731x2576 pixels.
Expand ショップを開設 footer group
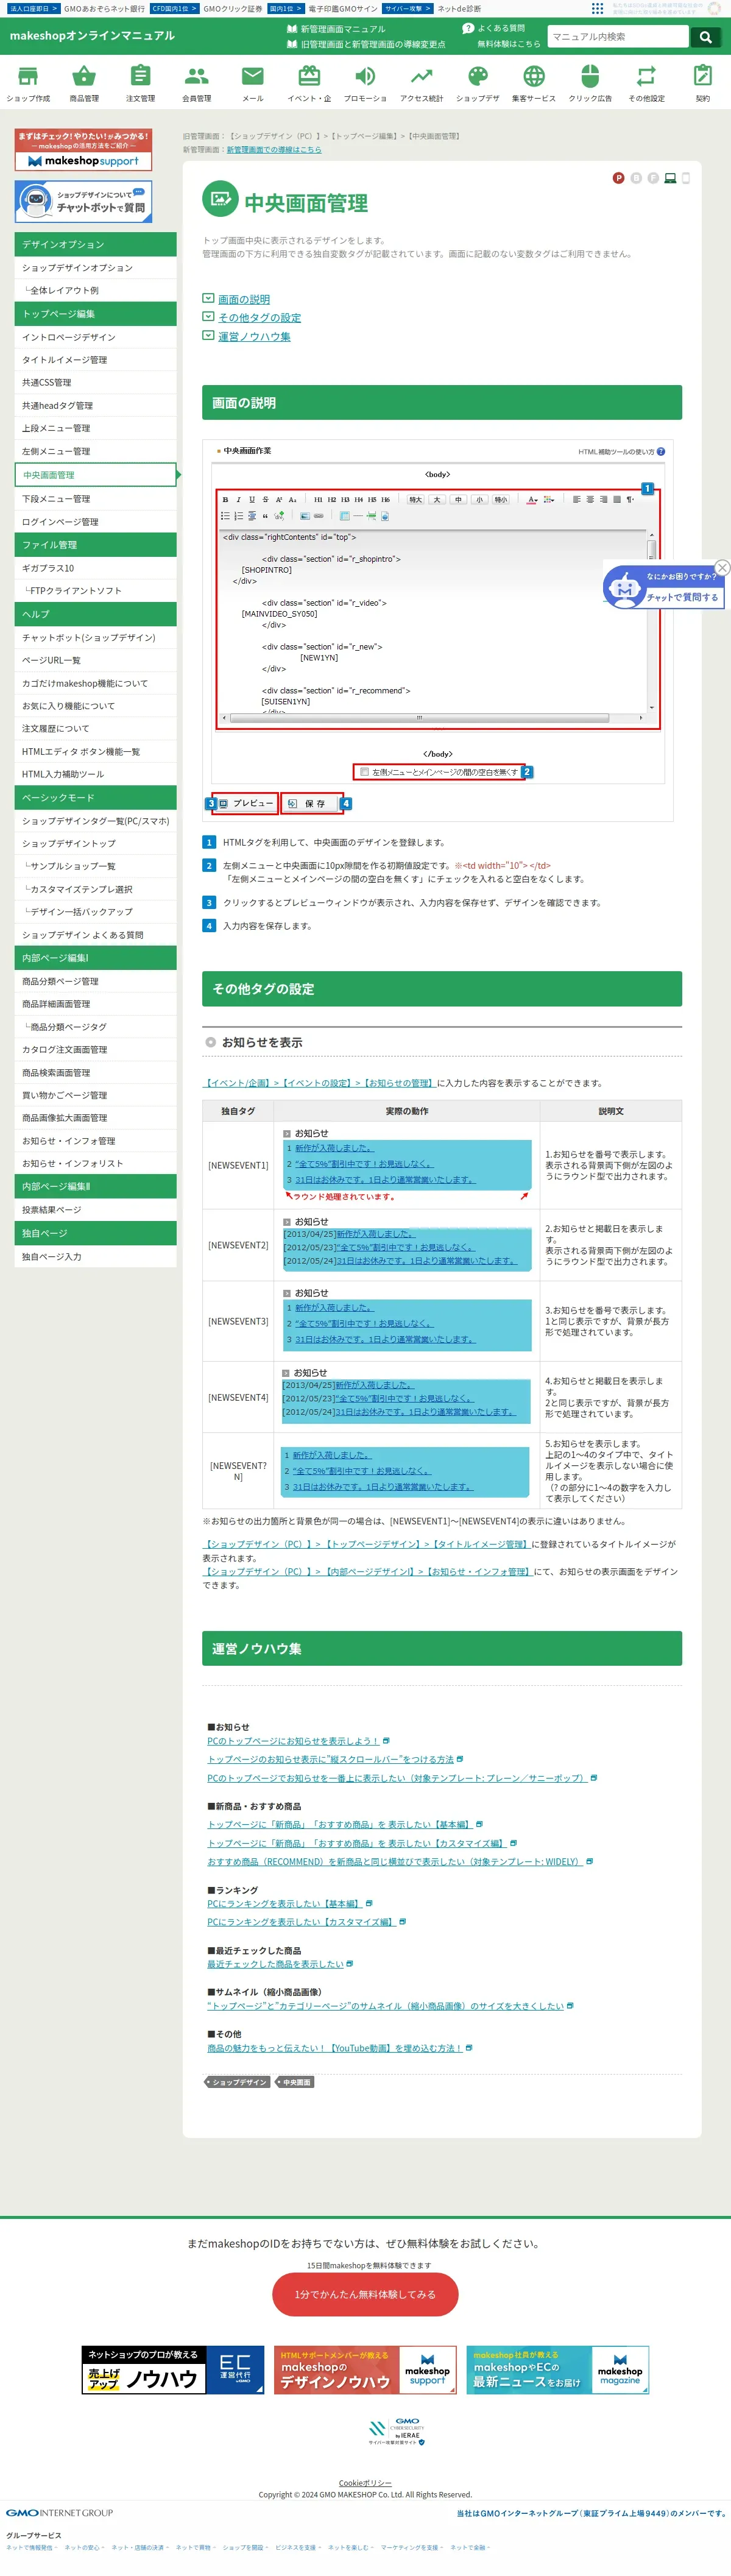tap(246, 2548)
